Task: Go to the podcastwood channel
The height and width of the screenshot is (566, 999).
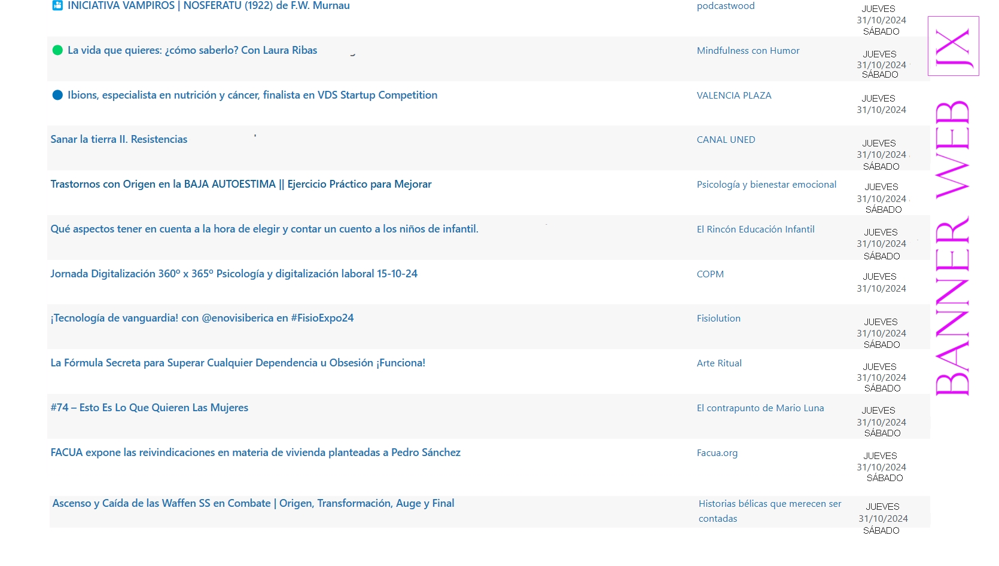Action: tap(725, 6)
